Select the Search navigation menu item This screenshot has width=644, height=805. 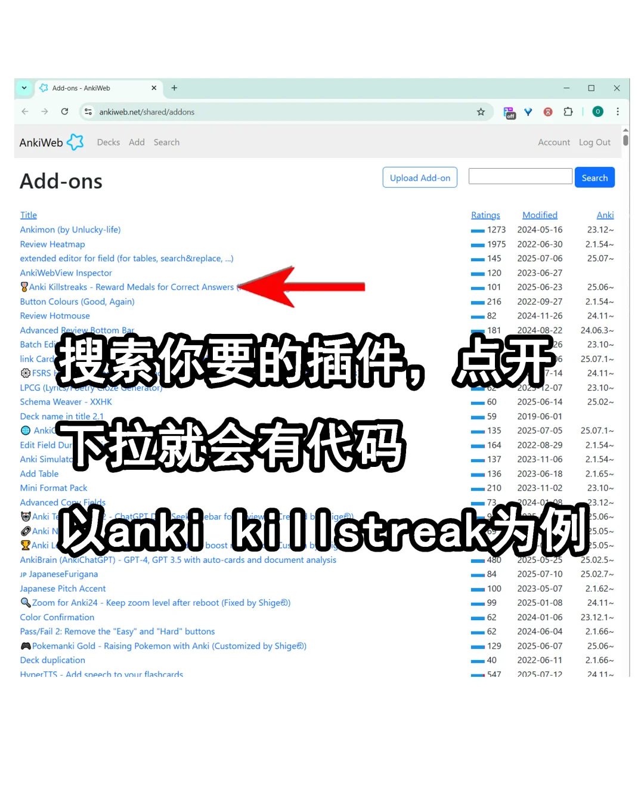[x=166, y=142]
